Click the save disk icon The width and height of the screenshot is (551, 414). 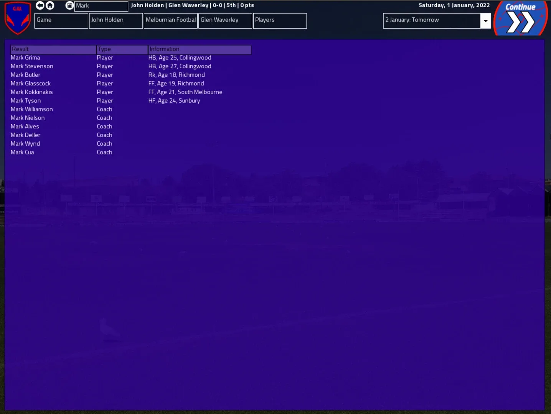click(69, 5)
